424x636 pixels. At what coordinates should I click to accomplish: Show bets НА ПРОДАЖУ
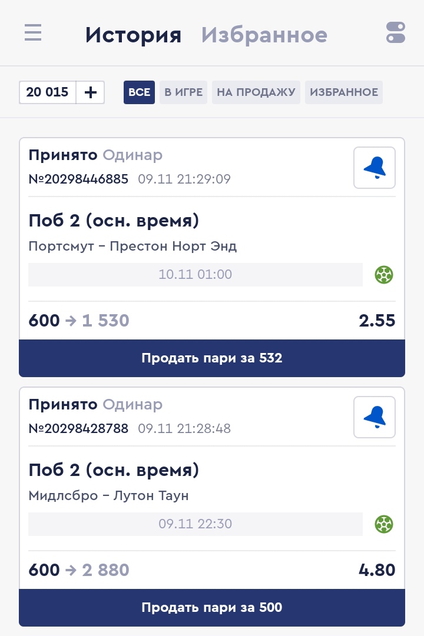(x=256, y=92)
